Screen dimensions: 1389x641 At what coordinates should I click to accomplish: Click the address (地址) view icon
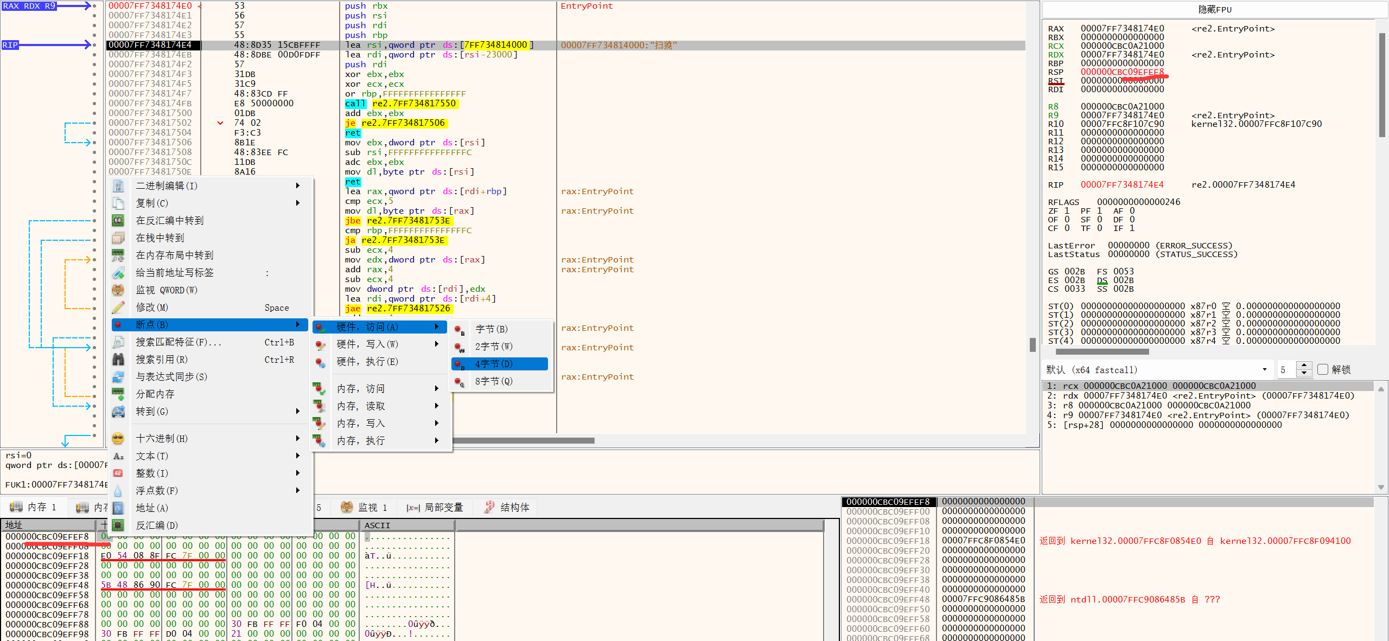coord(118,508)
